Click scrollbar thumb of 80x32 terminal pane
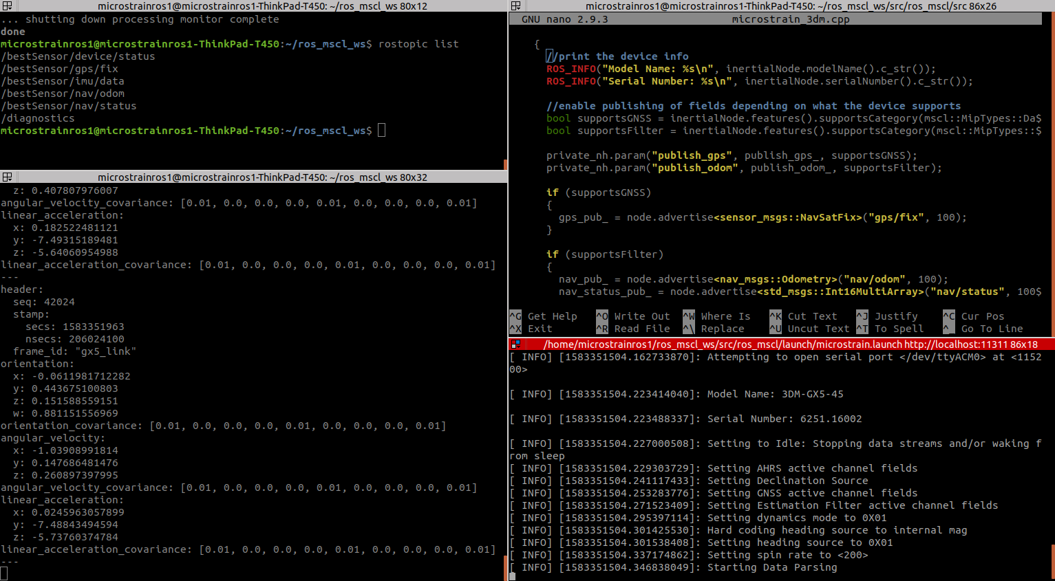Screen dimensions: 1055x581 tap(505, 568)
